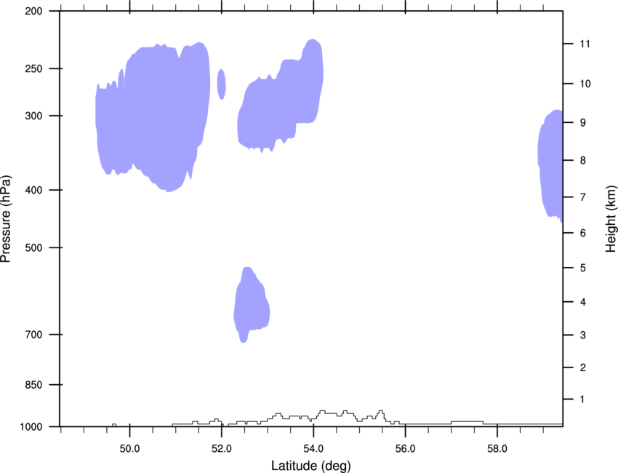The height and width of the screenshot is (473, 618).
Task: Select the 1000 pressure axis label
Action: [31, 427]
